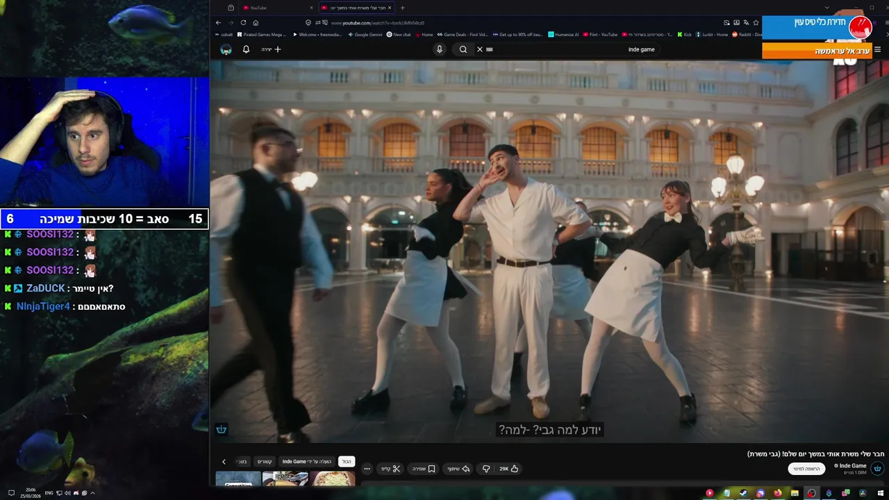Advance filter chips with the chevron arrow
The width and height of the screenshot is (889, 500).
224,461
